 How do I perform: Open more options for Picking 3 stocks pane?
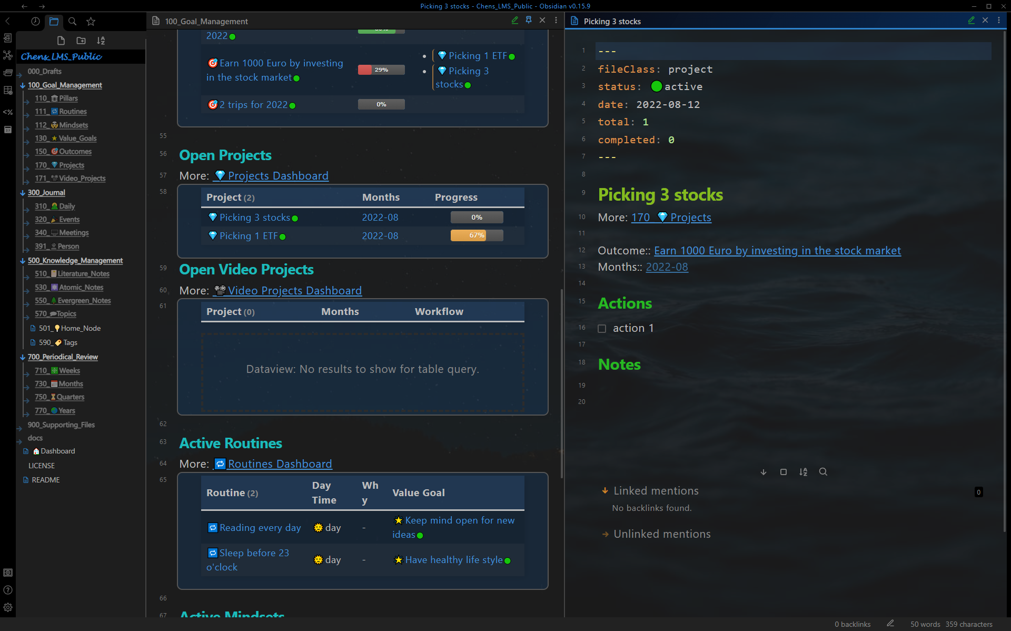pyautogui.click(x=999, y=21)
